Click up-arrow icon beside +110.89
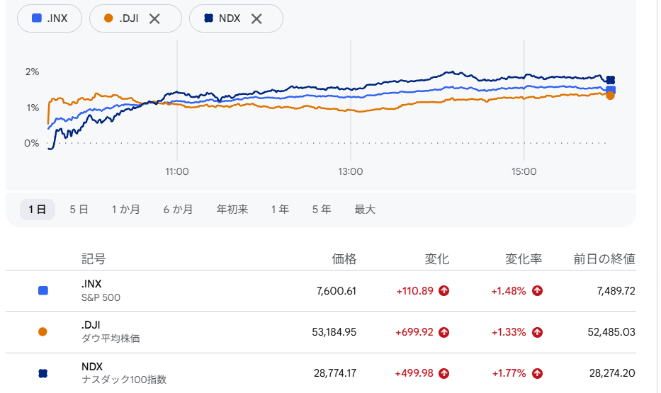The width and height of the screenshot is (661, 393). click(444, 290)
